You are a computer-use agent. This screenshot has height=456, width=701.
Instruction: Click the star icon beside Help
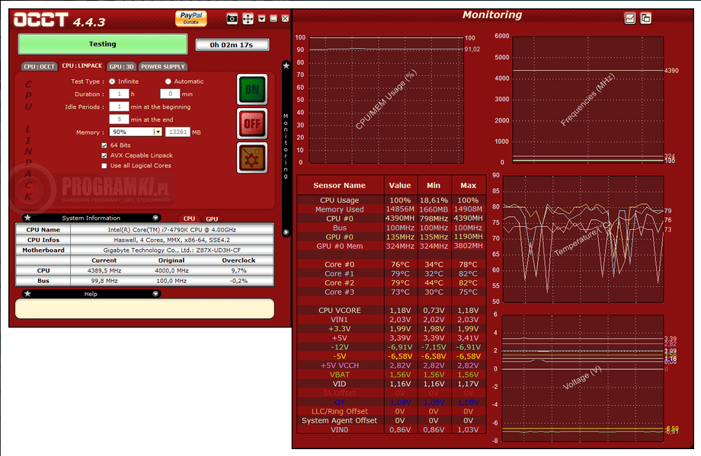27,293
